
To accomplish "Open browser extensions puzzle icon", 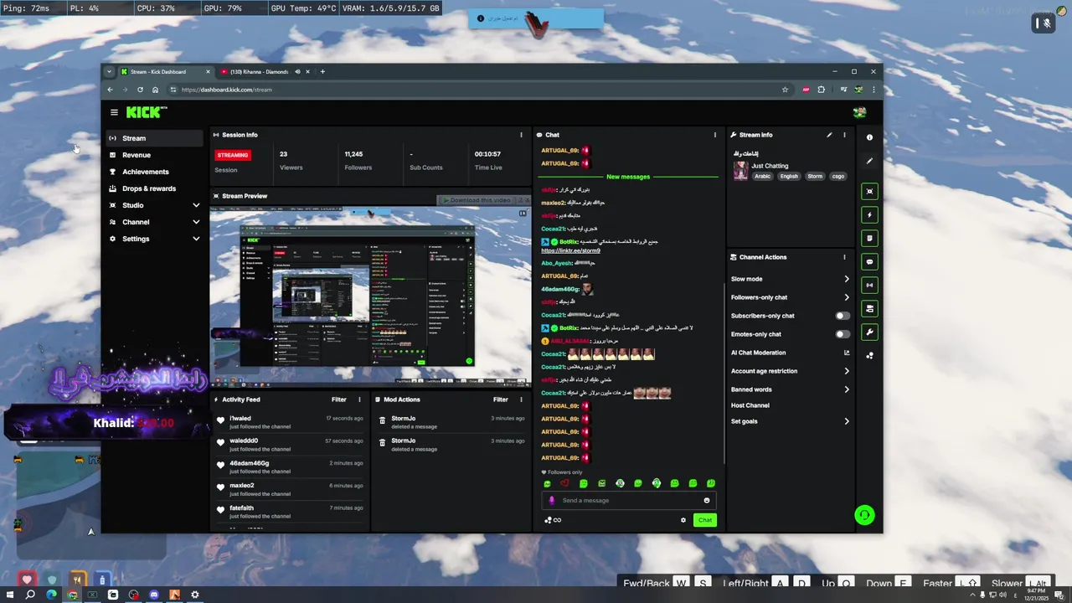I will (821, 90).
